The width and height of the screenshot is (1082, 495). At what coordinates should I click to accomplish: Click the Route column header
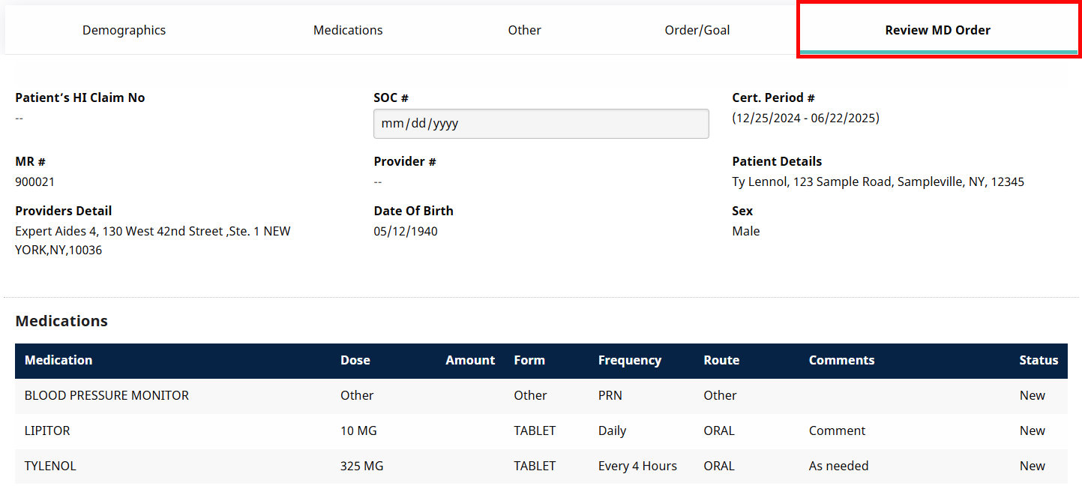[x=721, y=360]
